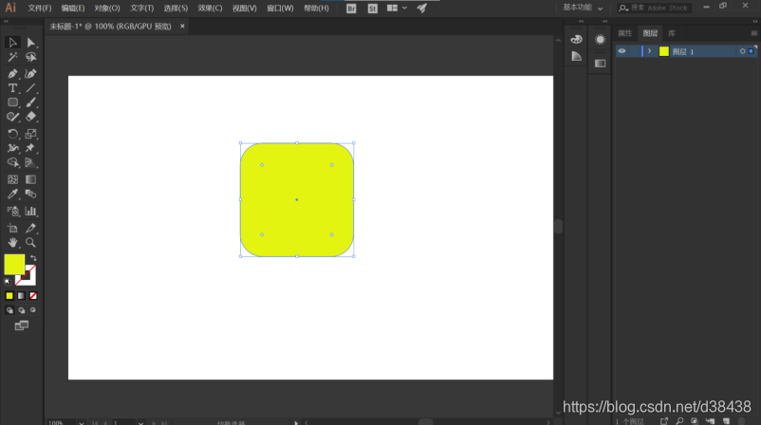Screen dimensions: 761x425
Task: Choose the Rotate tool
Action: click(12, 134)
